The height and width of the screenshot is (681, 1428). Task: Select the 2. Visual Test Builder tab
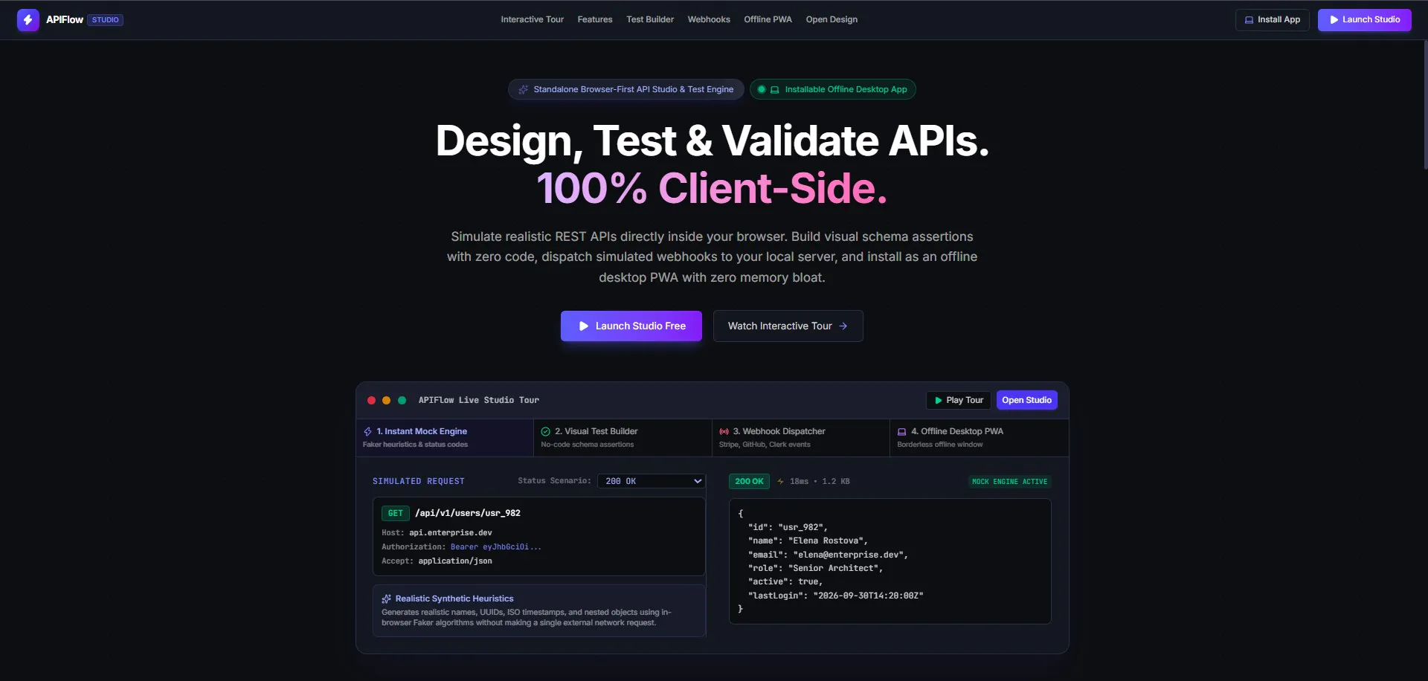(623, 438)
